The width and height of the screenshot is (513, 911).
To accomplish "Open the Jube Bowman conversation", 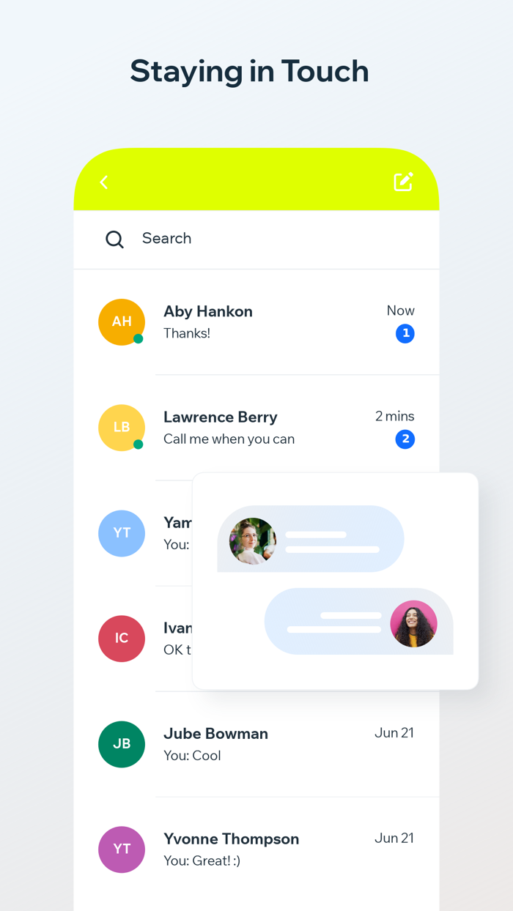I will pyautogui.click(x=256, y=744).
